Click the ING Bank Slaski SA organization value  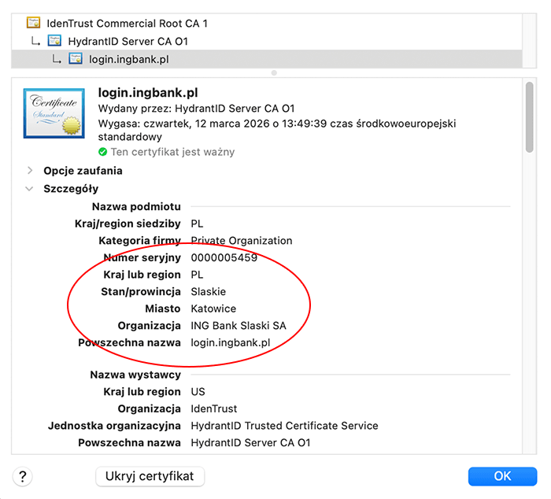pos(239,326)
